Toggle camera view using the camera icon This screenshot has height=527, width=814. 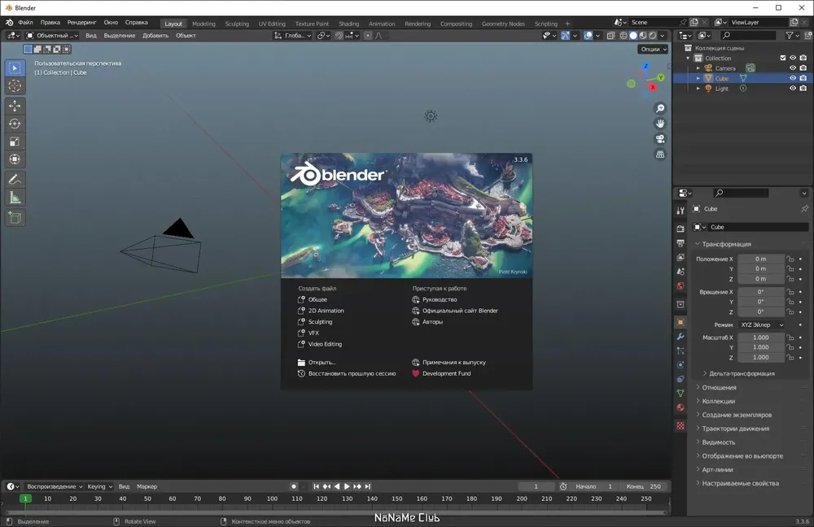[660, 139]
